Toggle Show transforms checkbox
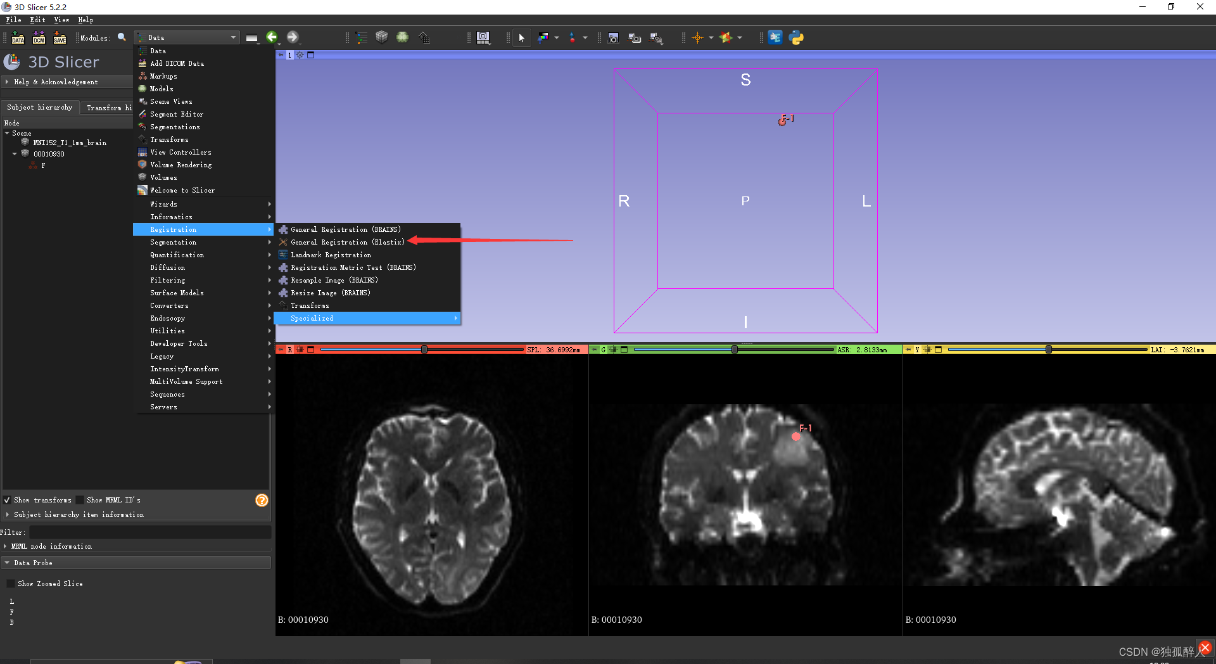The width and height of the screenshot is (1216, 664). [7, 500]
